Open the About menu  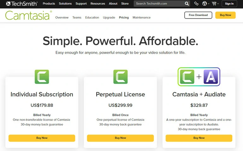(x=113, y=3)
